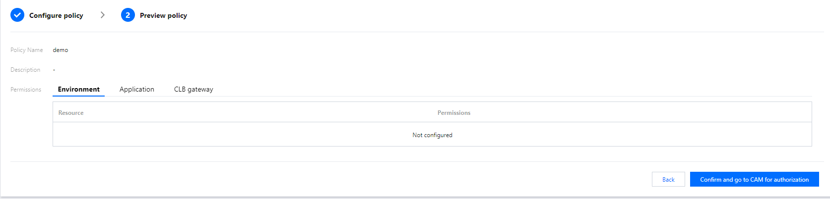Select the policy name value "demo"

tap(61, 50)
